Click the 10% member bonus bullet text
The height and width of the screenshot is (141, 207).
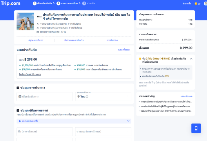click(x=156, y=76)
